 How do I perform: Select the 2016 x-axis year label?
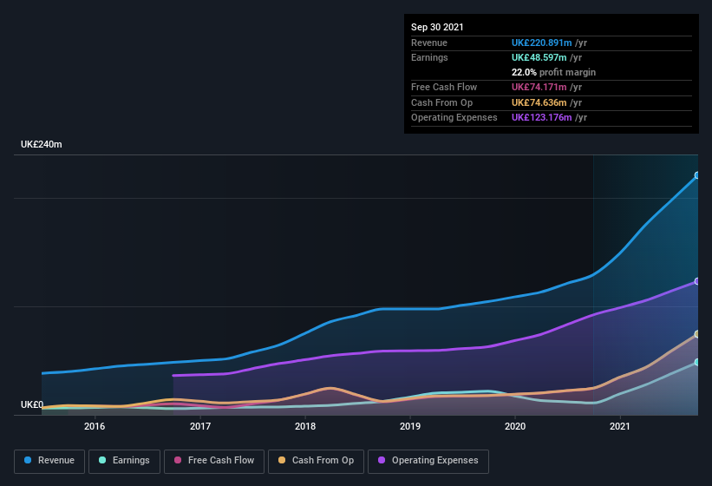[x=95, y=426]
